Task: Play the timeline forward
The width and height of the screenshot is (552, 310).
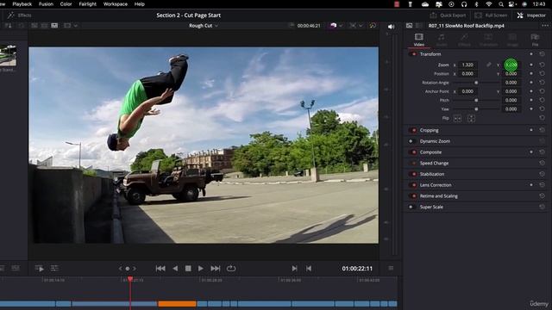Action: point(201,269)
